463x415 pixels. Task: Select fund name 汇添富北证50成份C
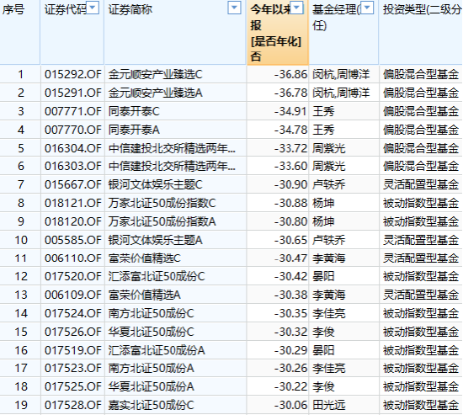[157, 276]
